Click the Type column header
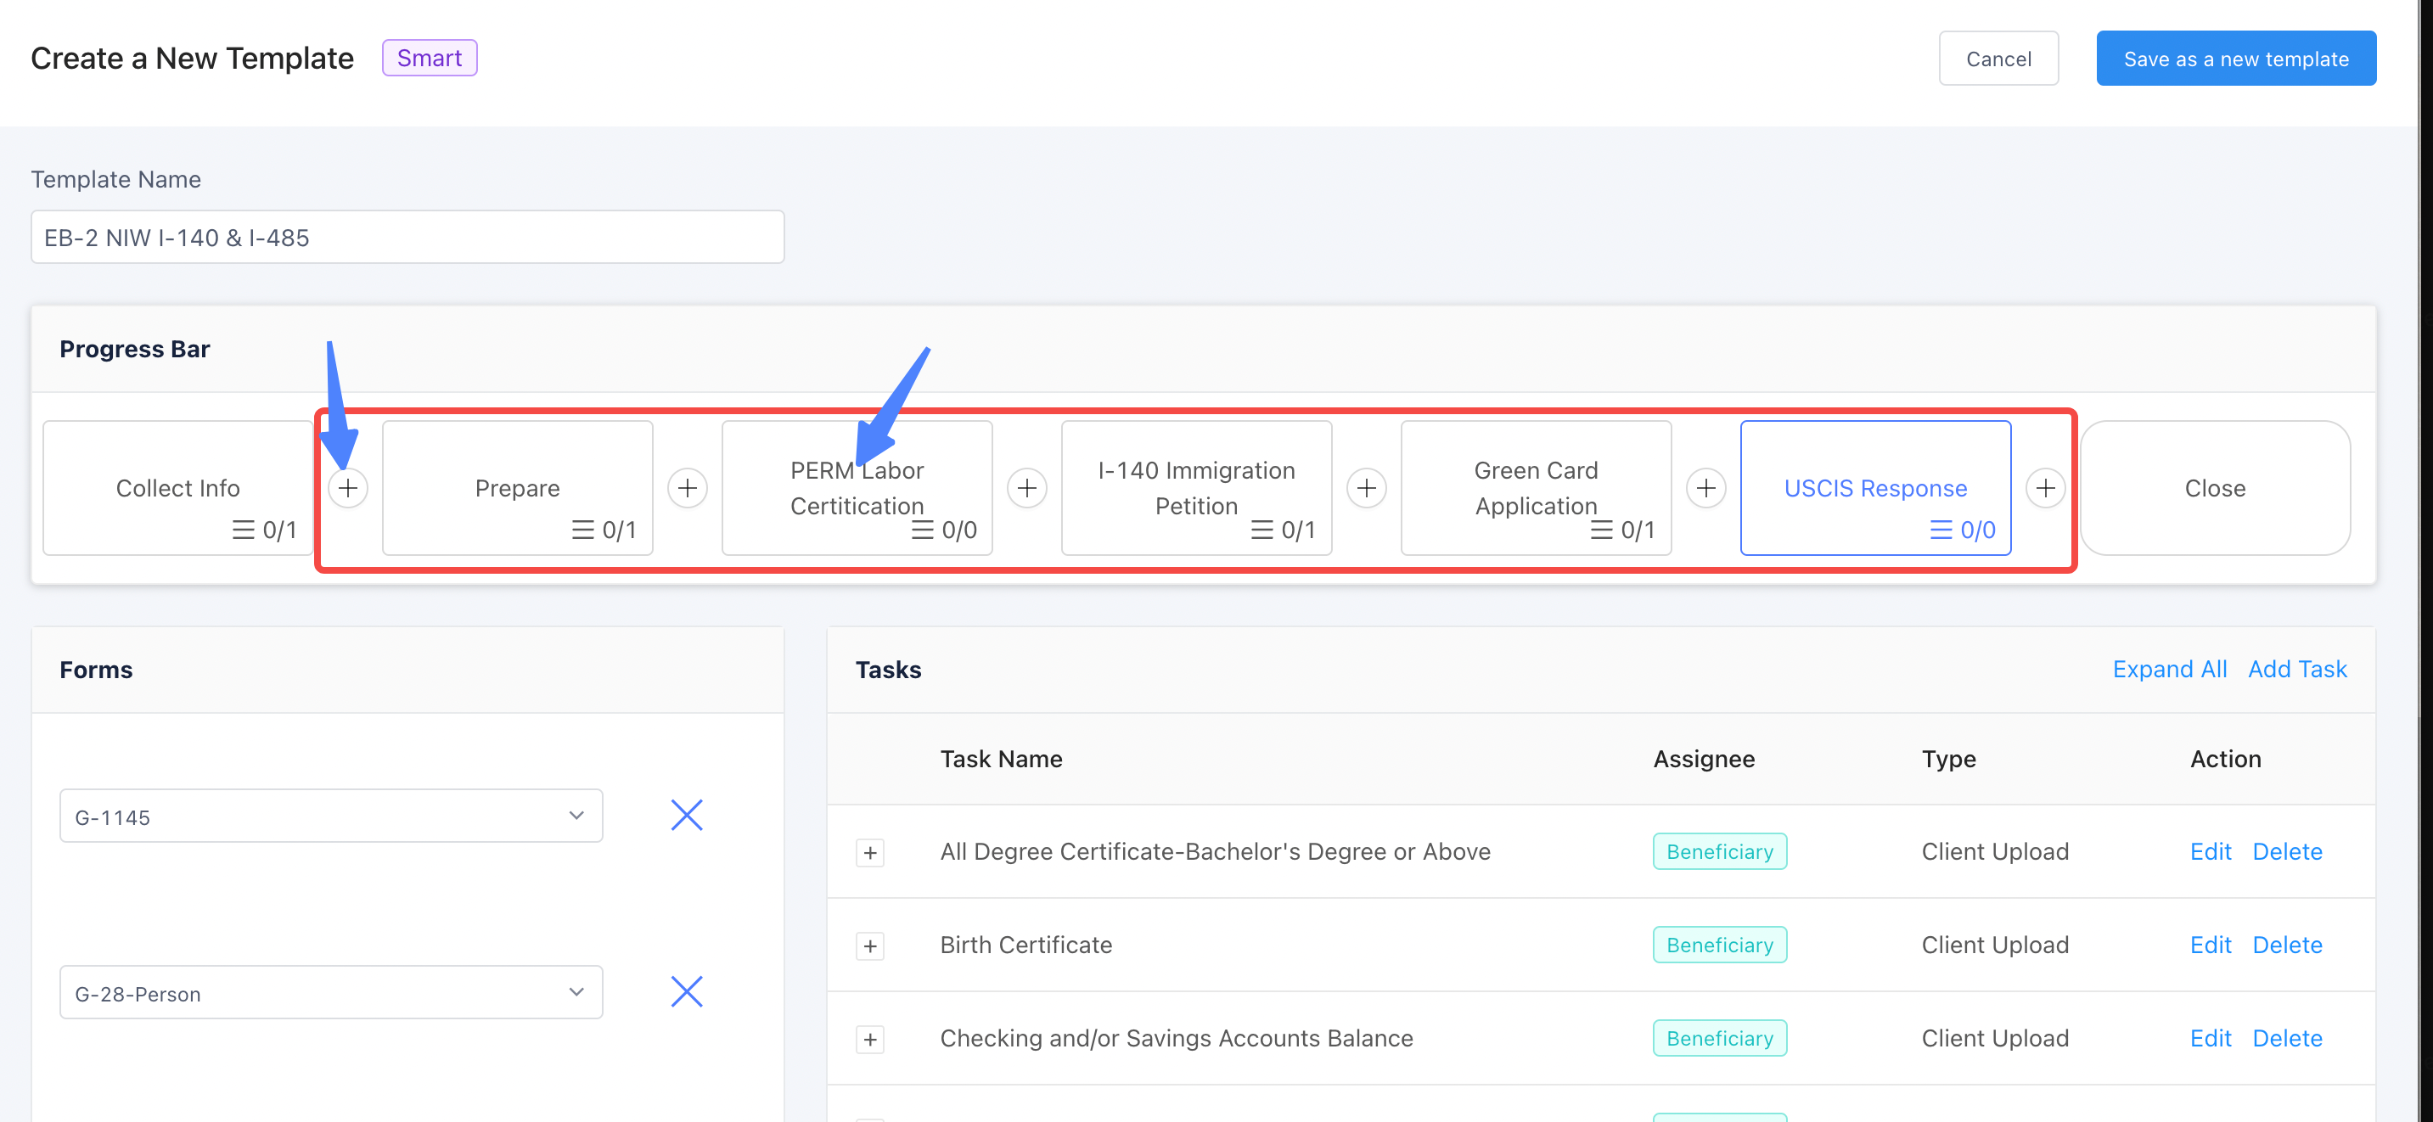Screen dimensions: 2433x1122 pyautogui.click(x=1948, y=760)
